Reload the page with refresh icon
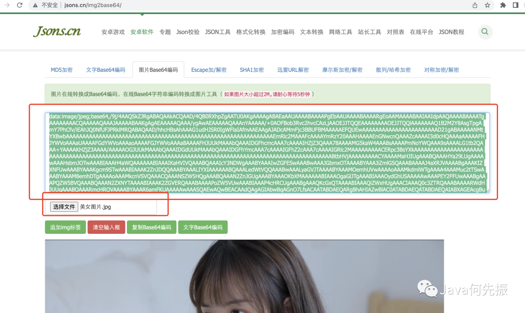Screen dimensions: 525x313 pos(20,5)
